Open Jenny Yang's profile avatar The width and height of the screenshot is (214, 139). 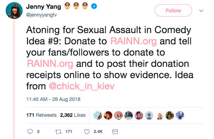(14, 11)
